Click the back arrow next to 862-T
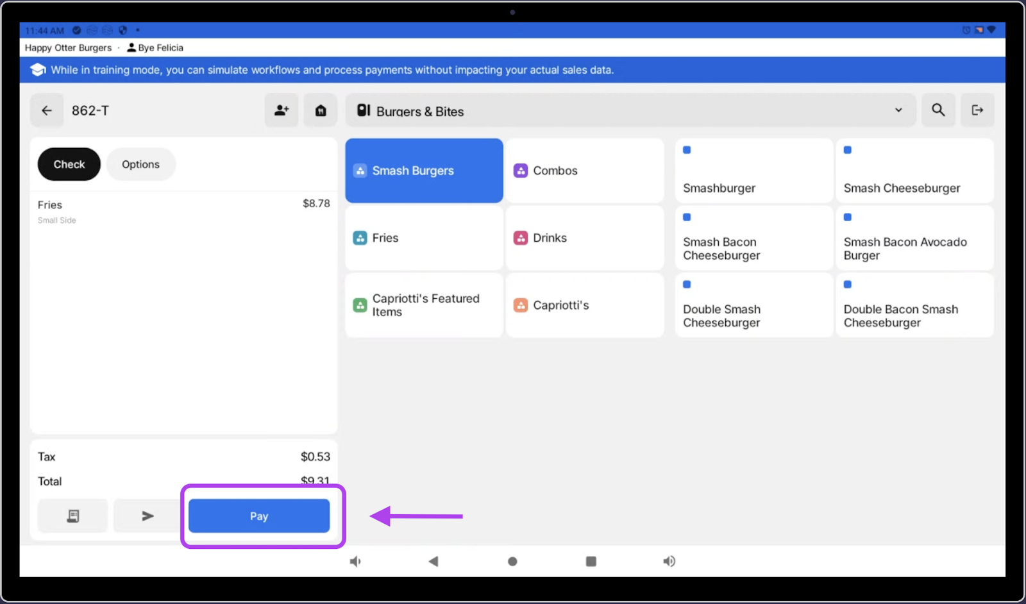The image size is (1026, 604). 47,110
